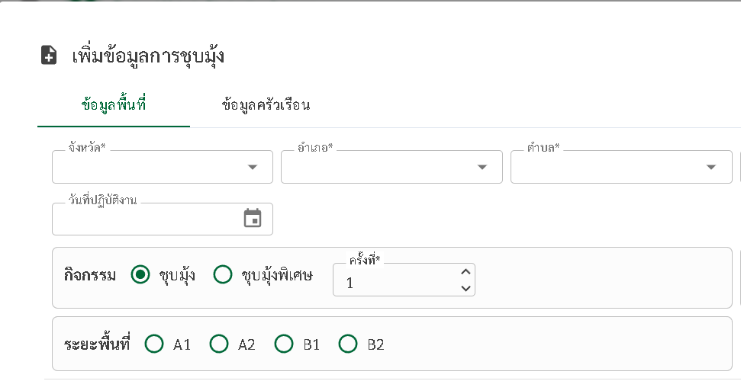Click inside the จังหวัด select box
741x381 pixels.
coord(162,167)
